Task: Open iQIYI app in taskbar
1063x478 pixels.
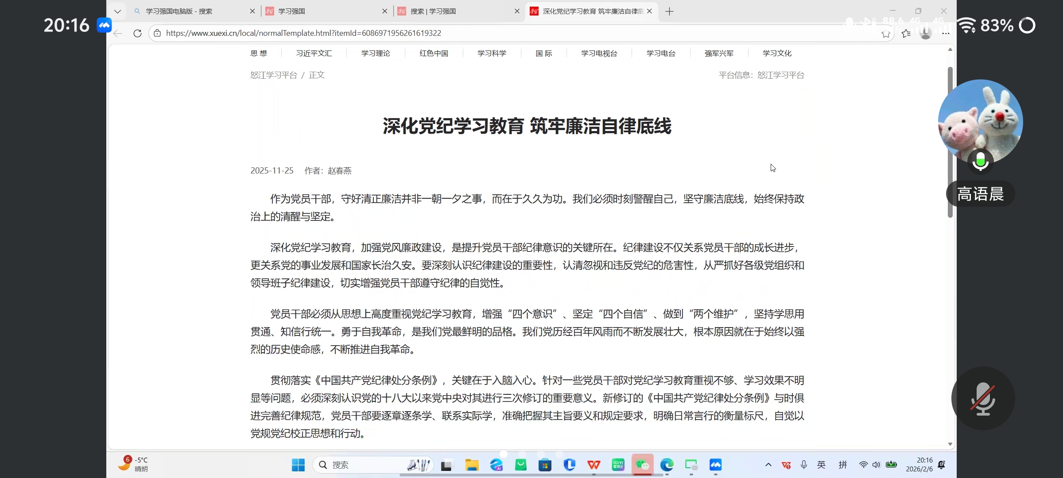Action: pos(618,465)
